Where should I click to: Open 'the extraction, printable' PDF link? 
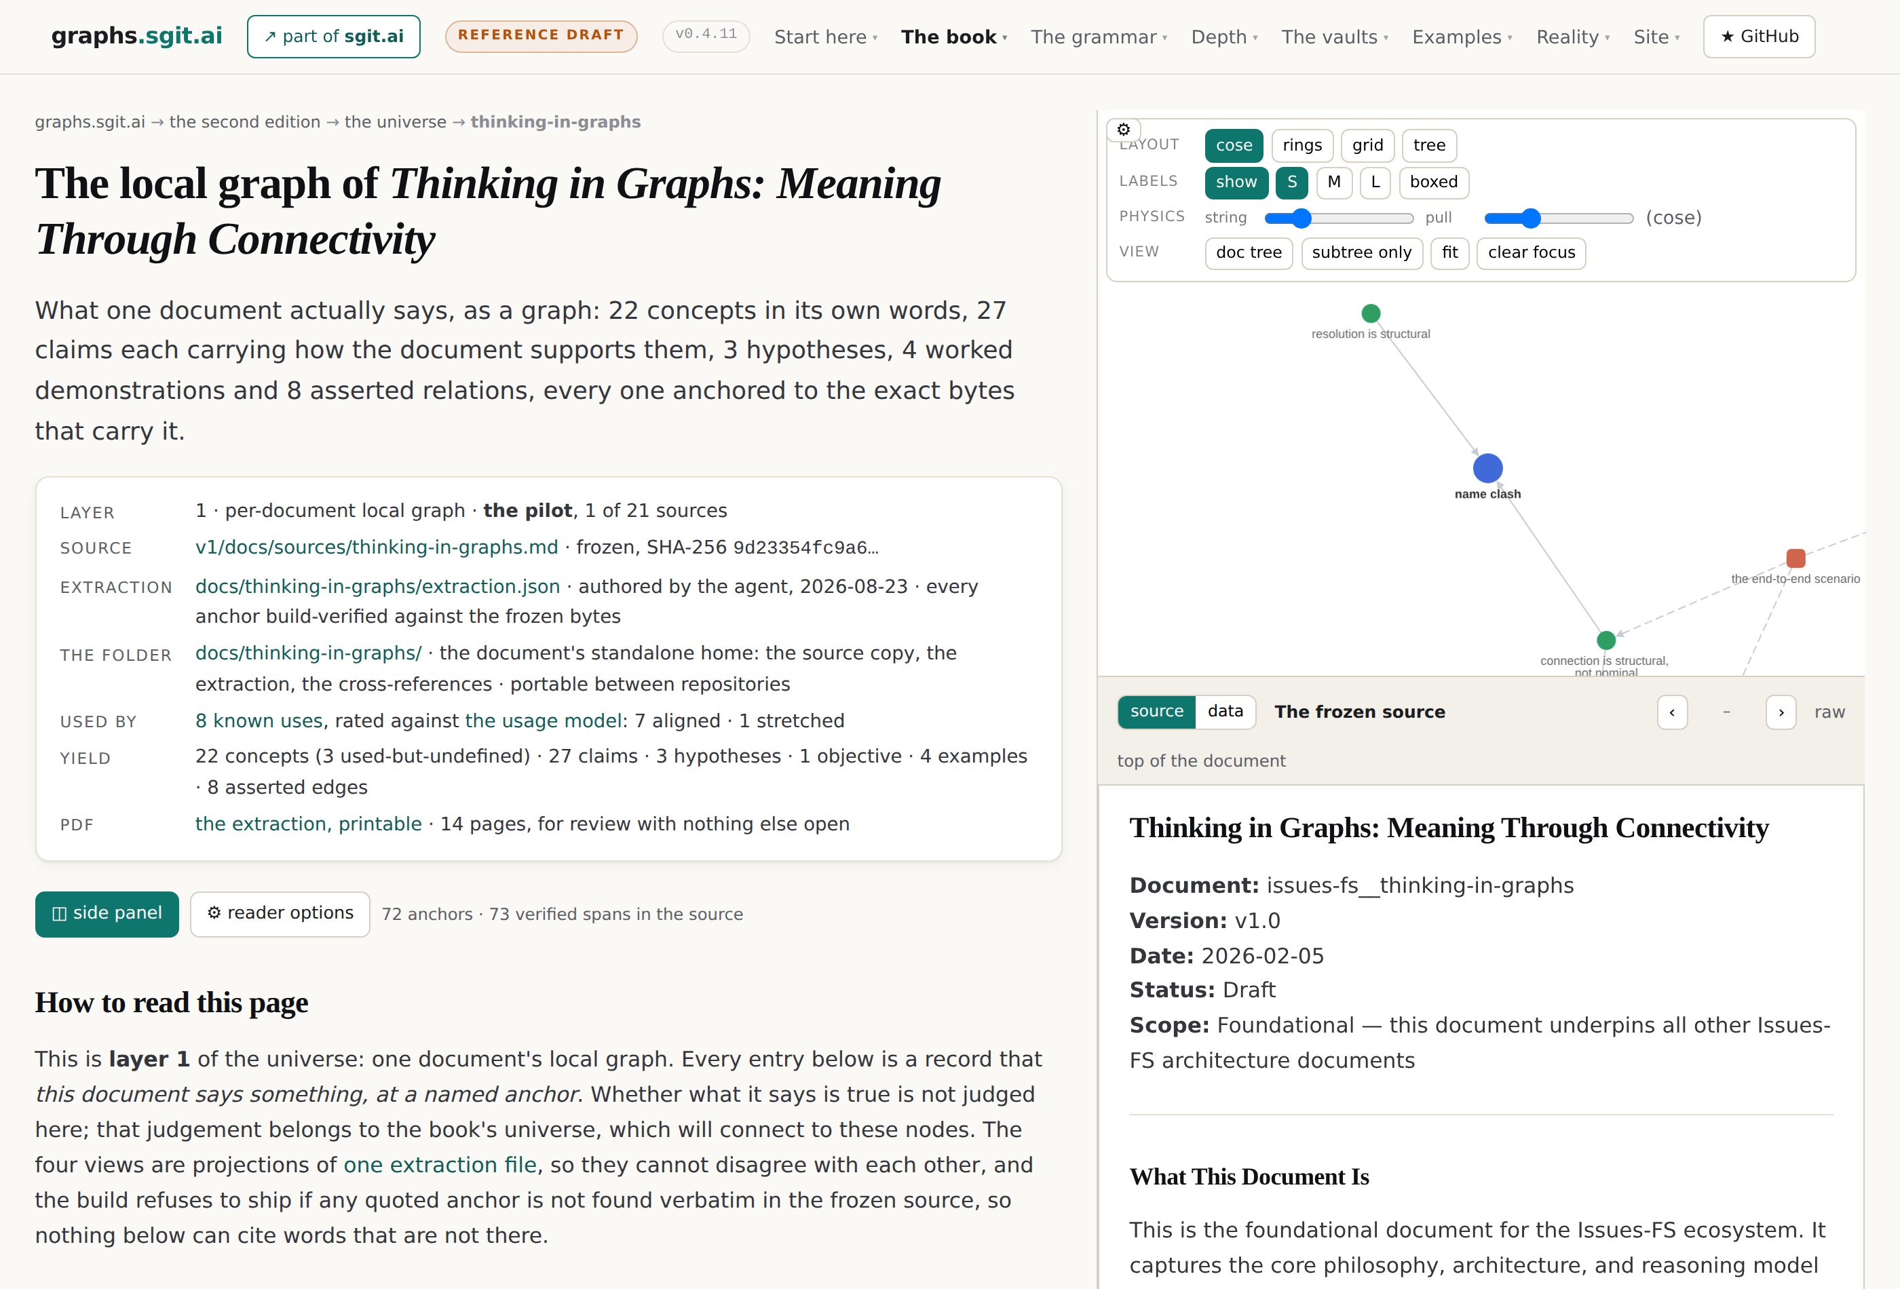coord(308,825)
